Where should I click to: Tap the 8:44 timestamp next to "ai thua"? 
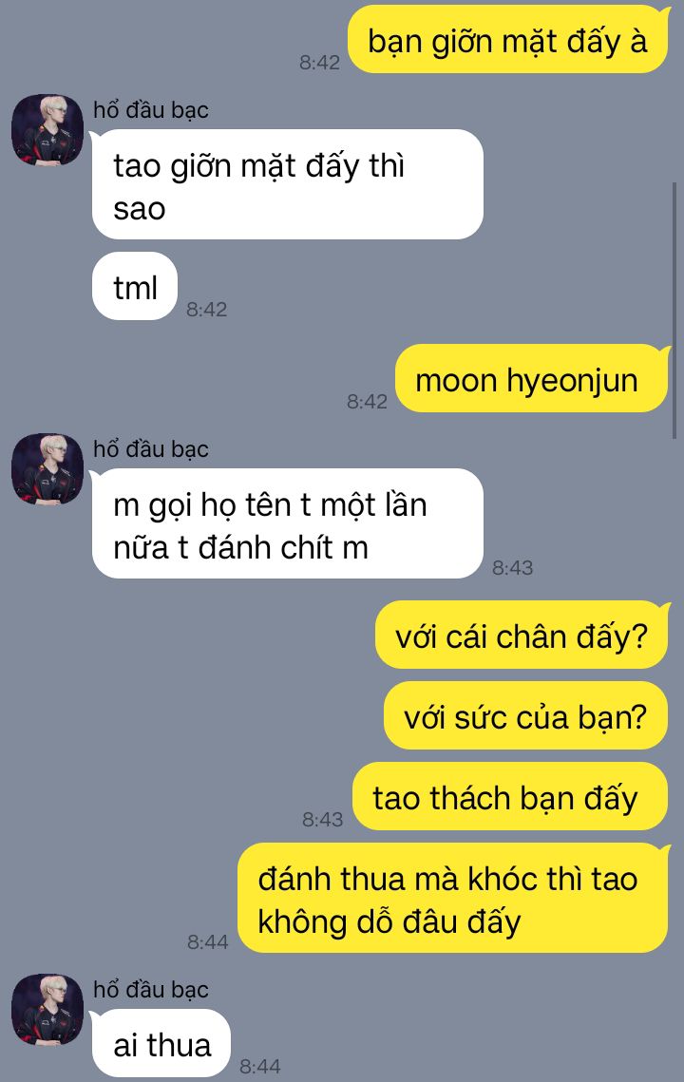coord(260,1067)
